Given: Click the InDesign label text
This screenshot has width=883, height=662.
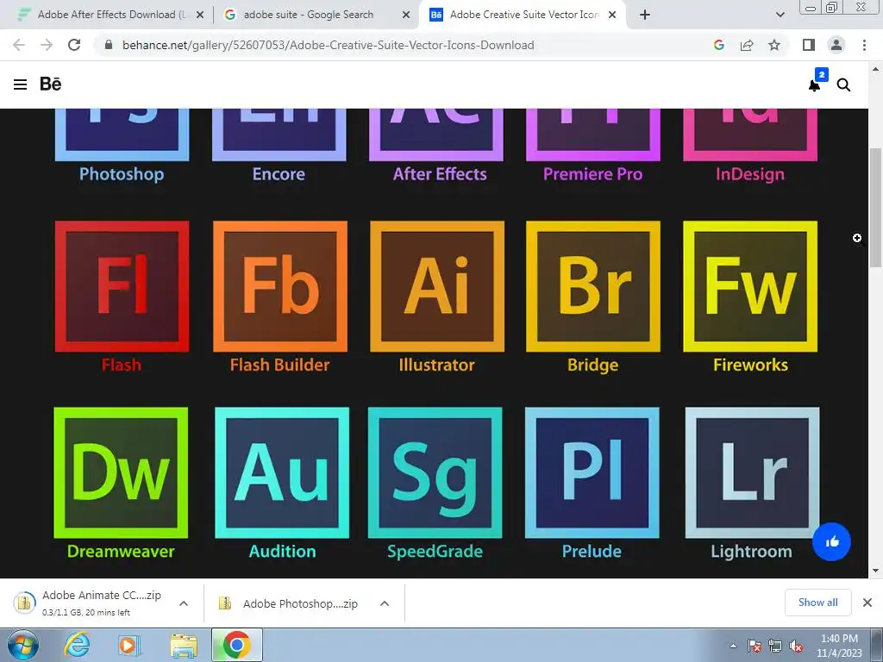Looking at the screenshot, I should tap(750, 174).
